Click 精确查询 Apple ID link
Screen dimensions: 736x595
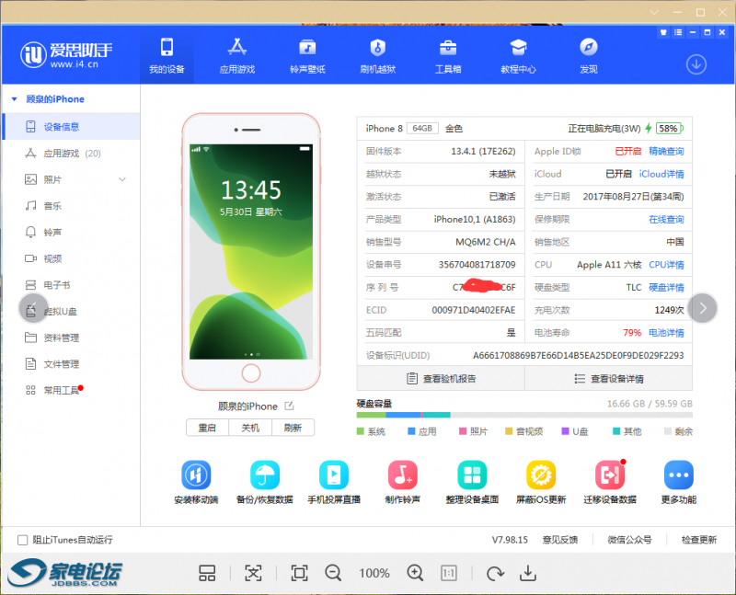[x=666, y=151]
